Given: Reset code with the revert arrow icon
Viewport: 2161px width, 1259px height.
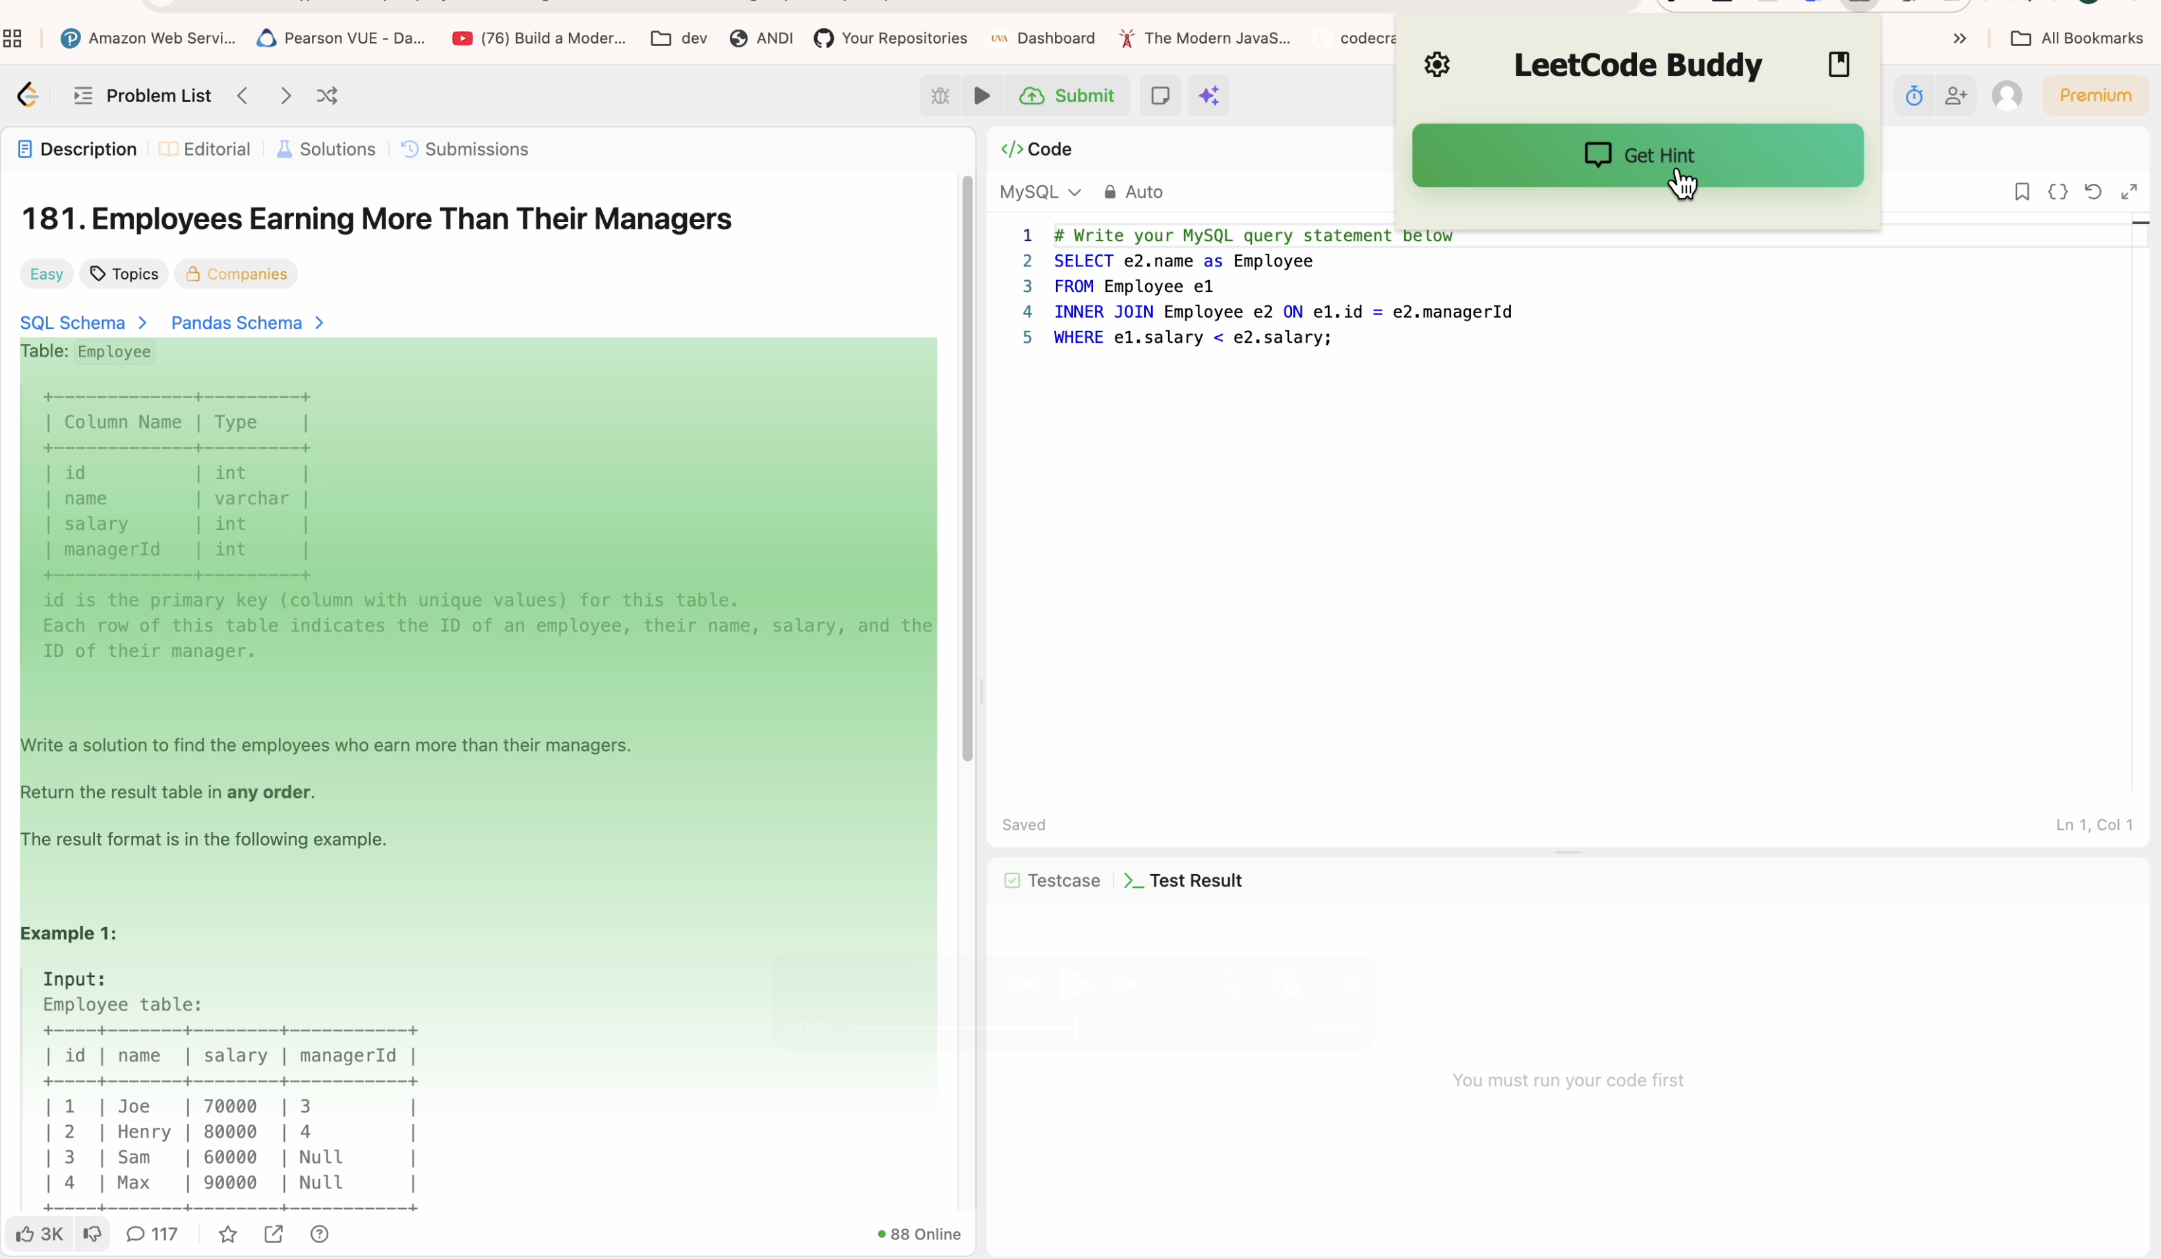Looking at the screenshot, I should [x=2092, y=192].
